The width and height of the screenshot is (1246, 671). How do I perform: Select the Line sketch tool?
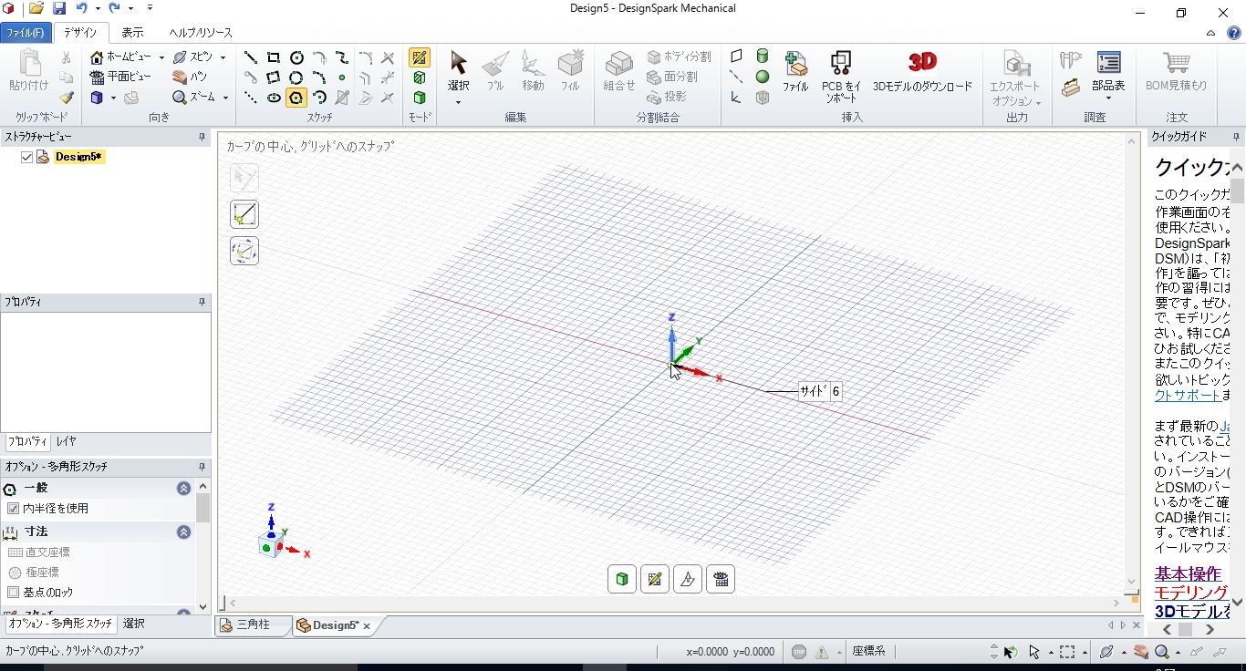[250, 57]
